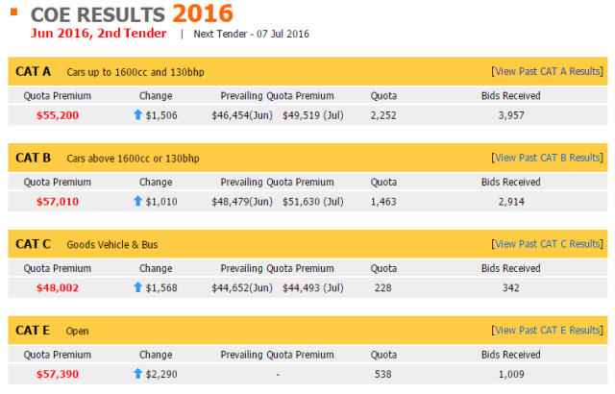Click the CAT C blue up-arrow icon
The width and height of the screenshot is (615, 394).
click(x=137, y=287)
